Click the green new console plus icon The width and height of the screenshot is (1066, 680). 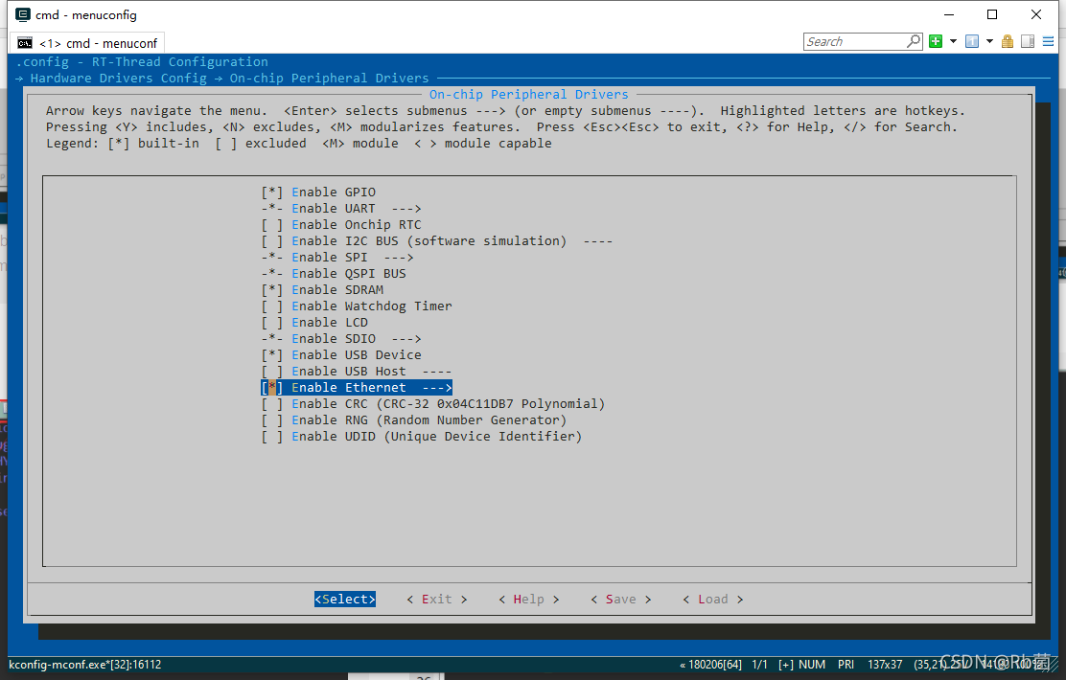pos(936,41)
